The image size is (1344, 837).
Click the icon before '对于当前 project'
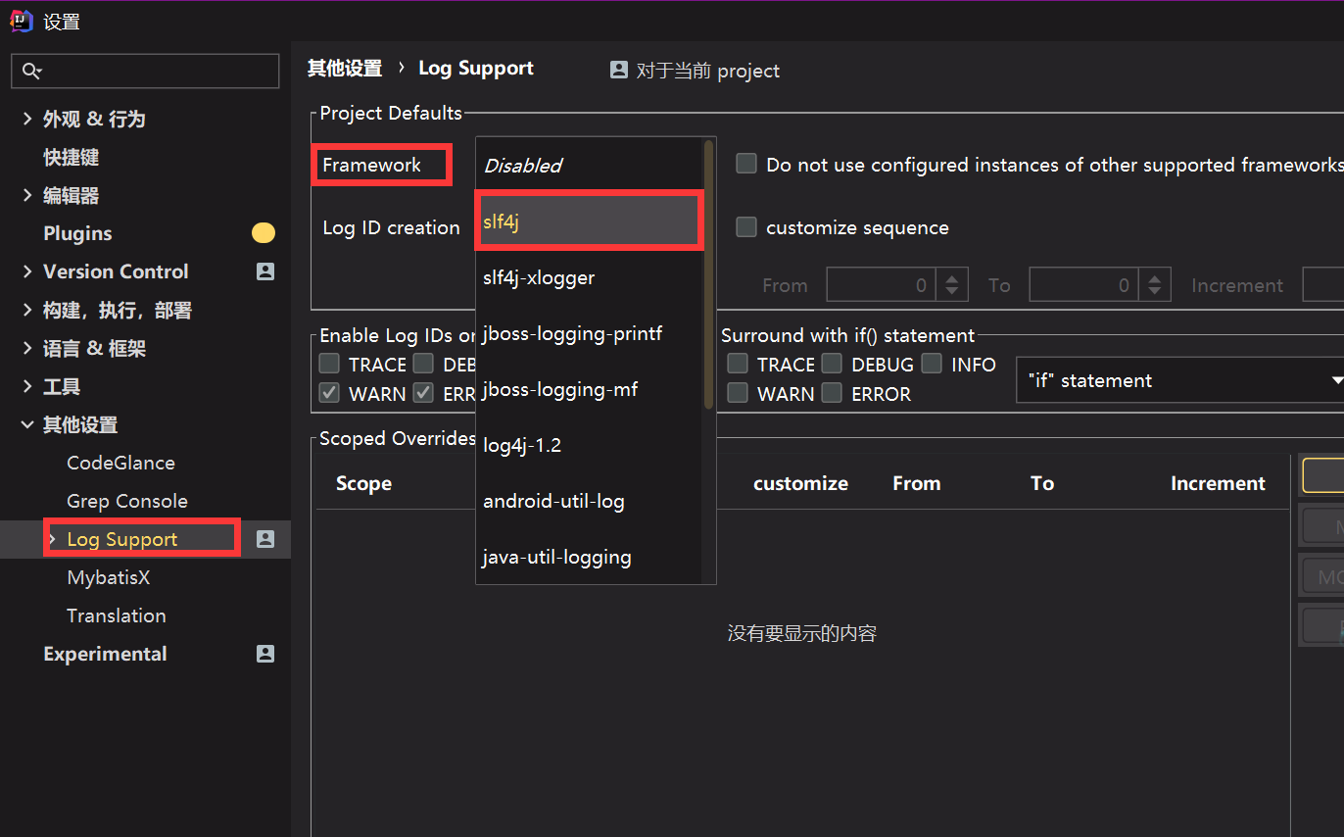click(618, 70)
